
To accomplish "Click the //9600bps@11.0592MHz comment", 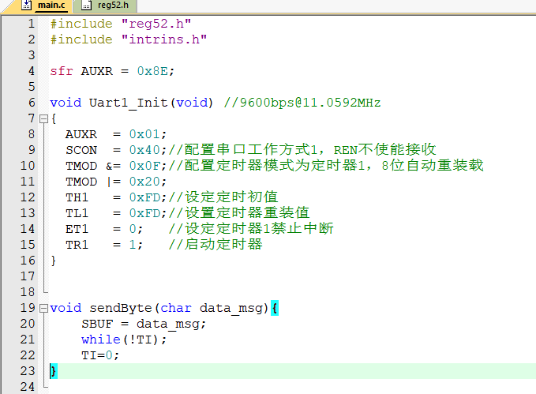I will pos(302,103).
